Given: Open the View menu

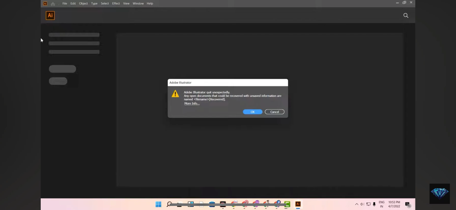Looking at the screenshot, I should coord(126,4).
